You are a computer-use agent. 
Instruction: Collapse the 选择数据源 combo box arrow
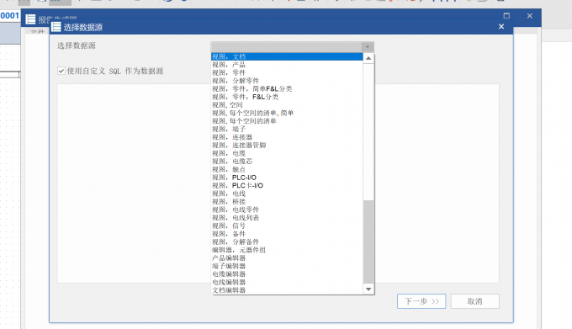click(368, 47)
